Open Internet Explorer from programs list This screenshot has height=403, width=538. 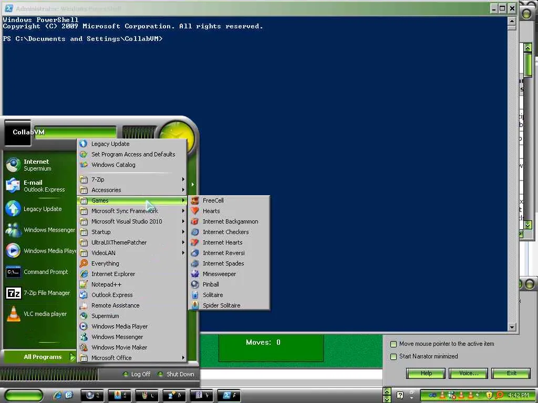pos(132,274)
